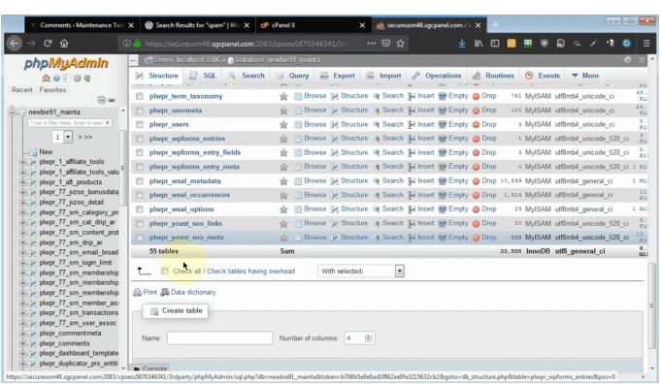This screenshot has height=384, width=660.
Task: Click the new table Name field
Action: 219,338
